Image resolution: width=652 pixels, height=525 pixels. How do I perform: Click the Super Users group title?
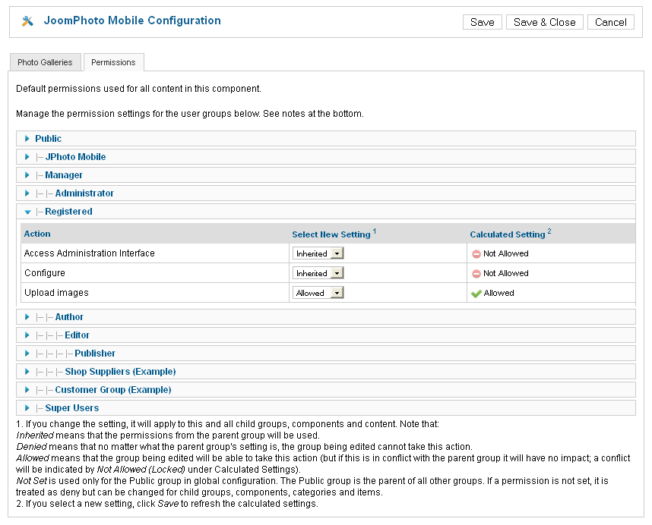point(72,408)
